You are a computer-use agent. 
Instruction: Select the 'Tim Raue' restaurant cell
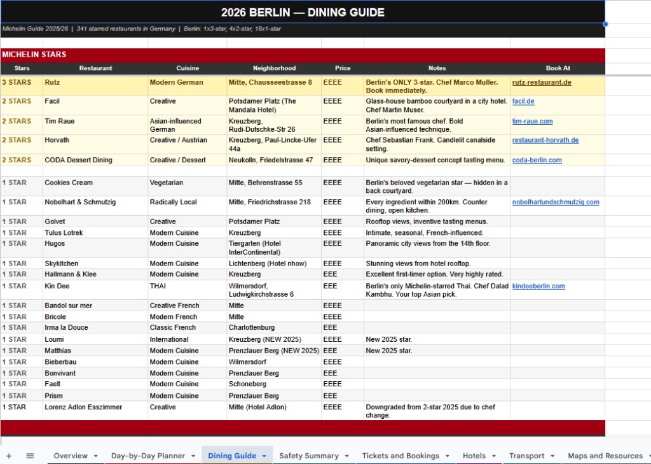click(x=95, y=125)
